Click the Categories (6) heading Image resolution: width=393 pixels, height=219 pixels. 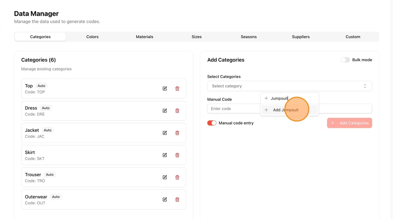[38, 60]
